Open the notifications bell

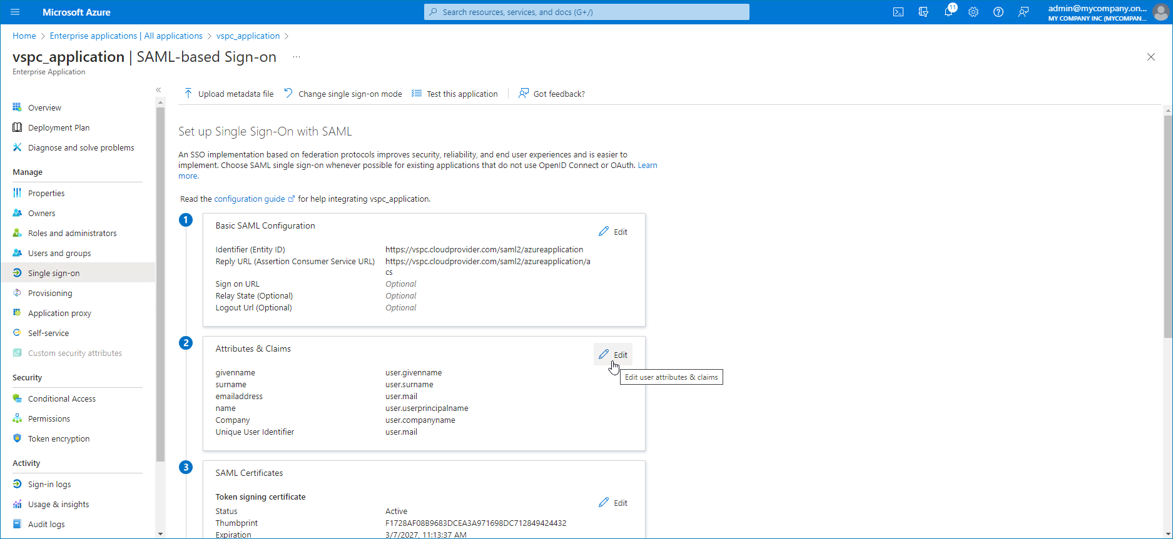pyautogui.click(x=948, y=12)
